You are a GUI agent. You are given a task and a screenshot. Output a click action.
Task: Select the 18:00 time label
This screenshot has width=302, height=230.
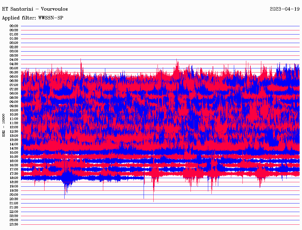pyautogui.click(x=14, y=178)
